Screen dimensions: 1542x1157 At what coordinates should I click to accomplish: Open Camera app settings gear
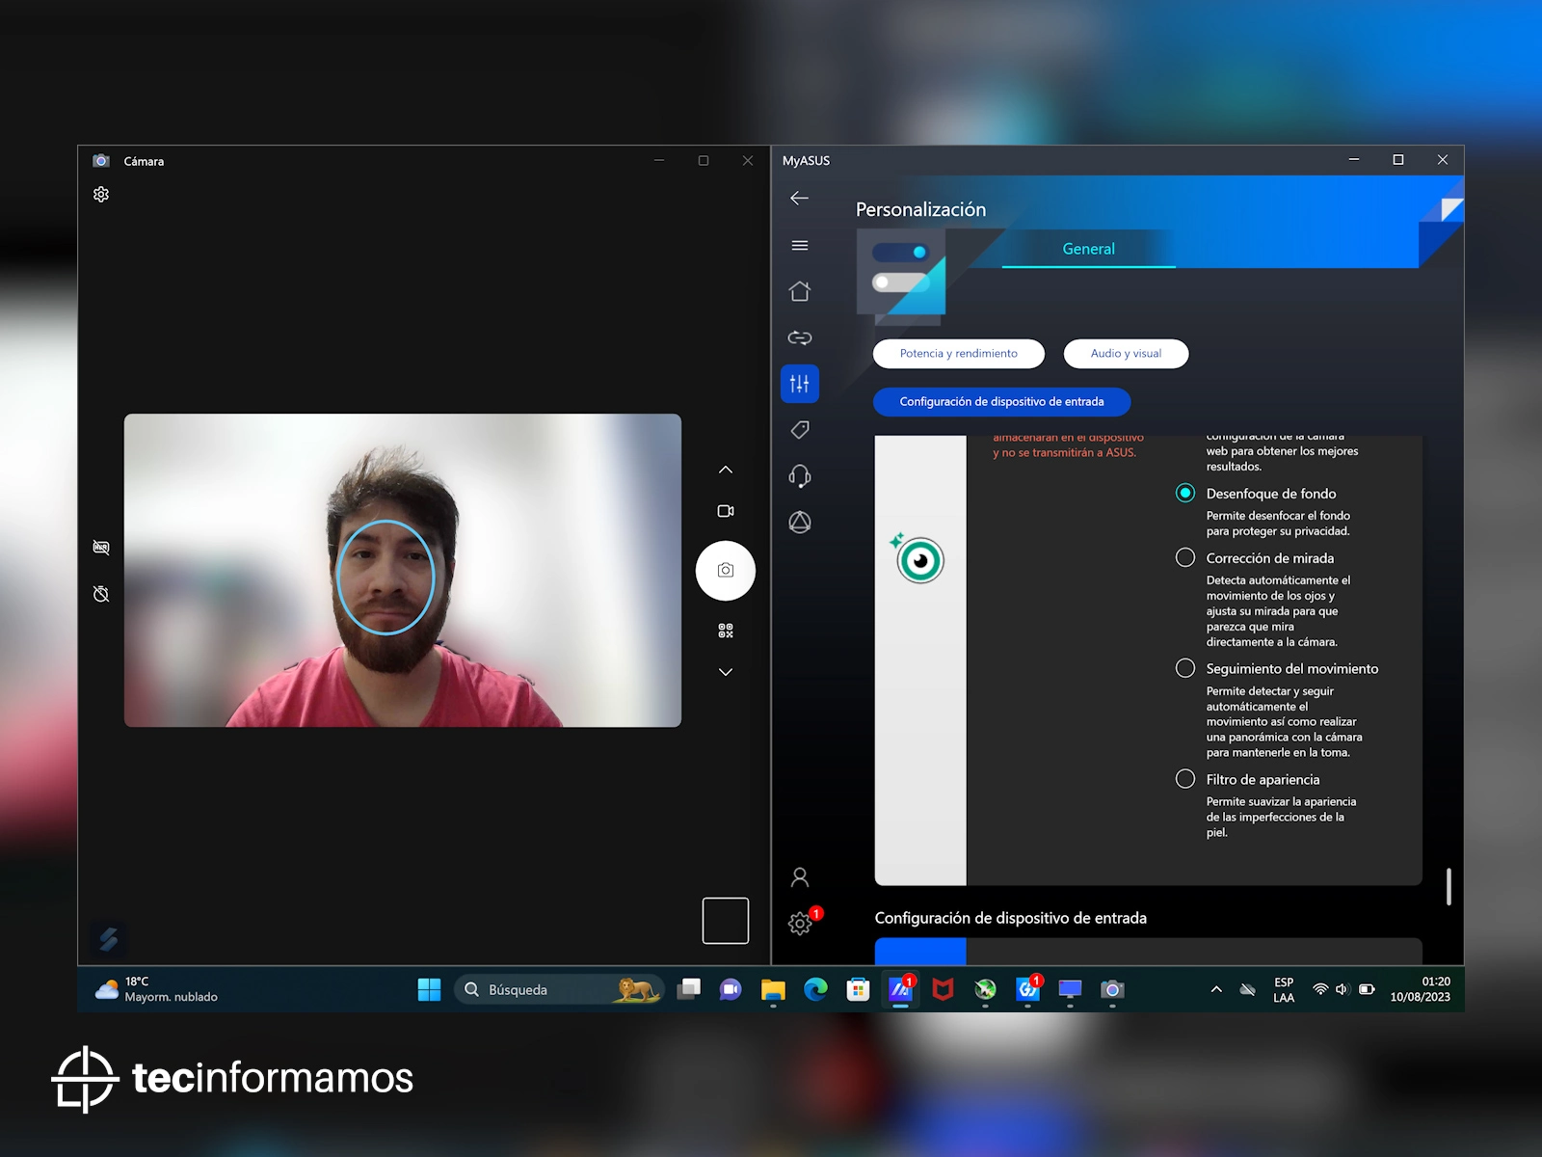coord(101,195)
